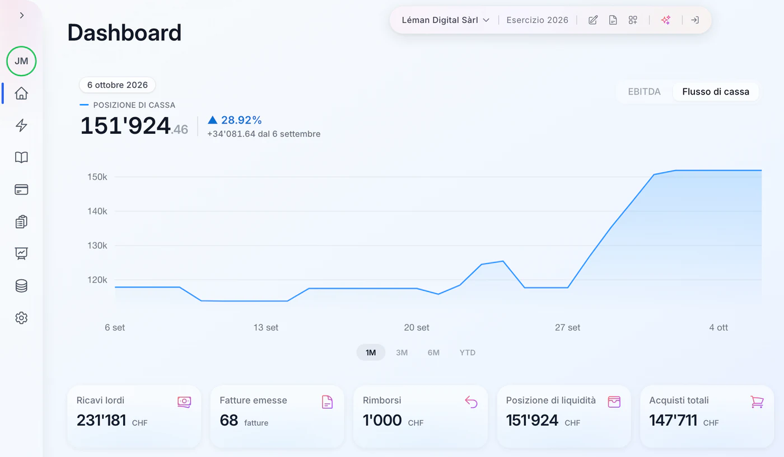Open the Home icon in sidebar
Image resolution: width=784 pixels, height=457 pixels.
[21, 93]
